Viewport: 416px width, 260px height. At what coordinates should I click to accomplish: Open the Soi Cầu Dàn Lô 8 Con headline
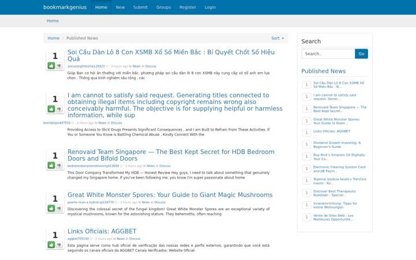point(171,55)
